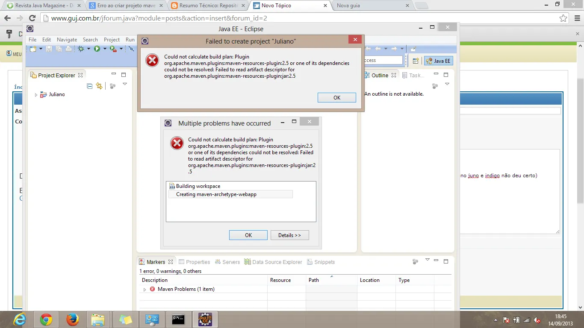
Task: Sort markers by the Path column header
Action: click(x=332, y=280)
